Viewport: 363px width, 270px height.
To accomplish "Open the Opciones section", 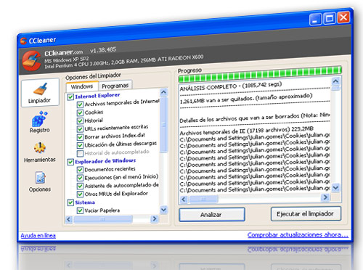I will click(x=40, y=181).
